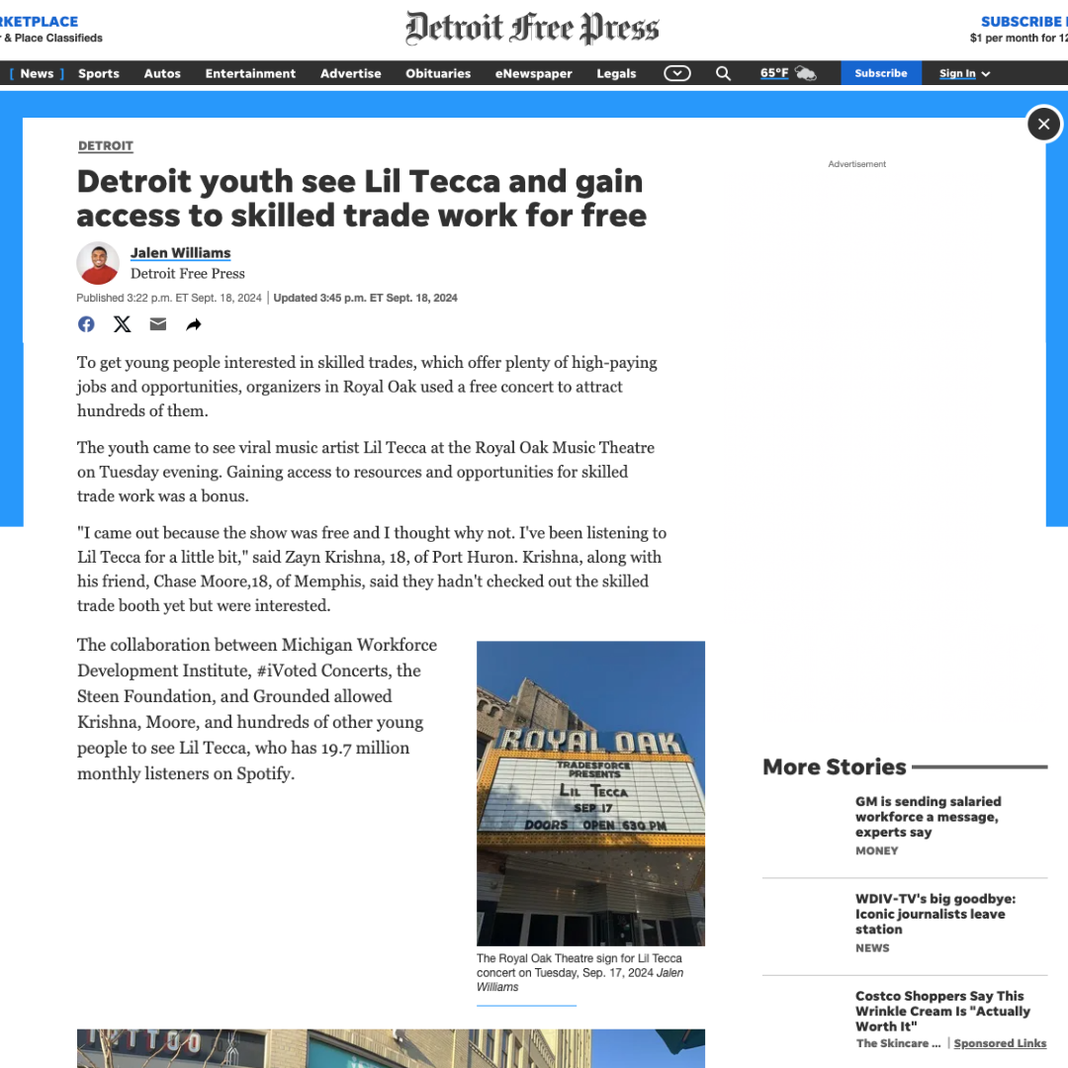The height and width of the screenshot is (1068, 1068).
Task: Open the News section
Action: (37, 73)
